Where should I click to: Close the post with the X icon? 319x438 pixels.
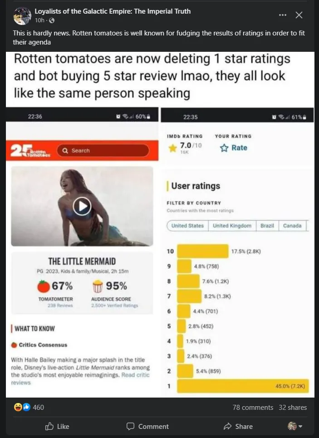click(299, 15)
